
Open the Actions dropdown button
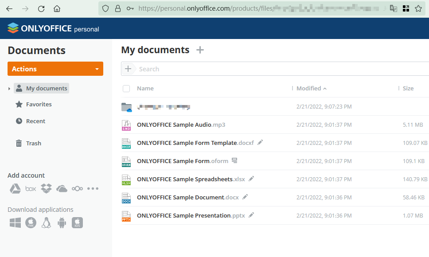[x=55, y=69]
